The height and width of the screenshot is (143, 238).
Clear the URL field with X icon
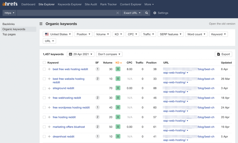pyautogui.click(x=118, y=13)
